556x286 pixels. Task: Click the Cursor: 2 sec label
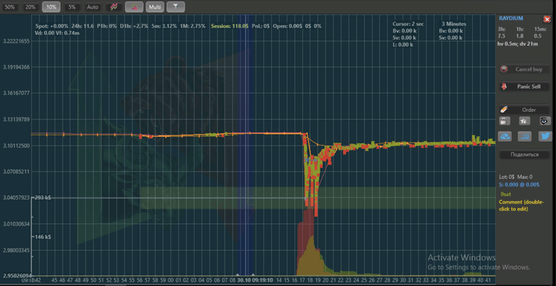(407, 24)
